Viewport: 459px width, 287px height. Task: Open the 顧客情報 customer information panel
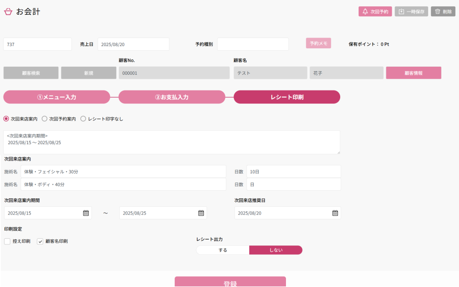[413, 72]
